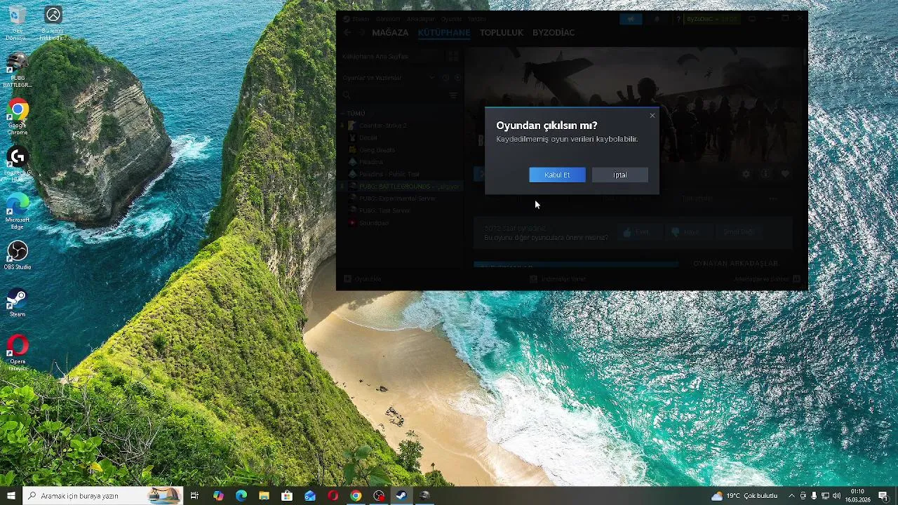Close the 'Oyundan çıkılsın mı?' dialog with X

(652, 116)
